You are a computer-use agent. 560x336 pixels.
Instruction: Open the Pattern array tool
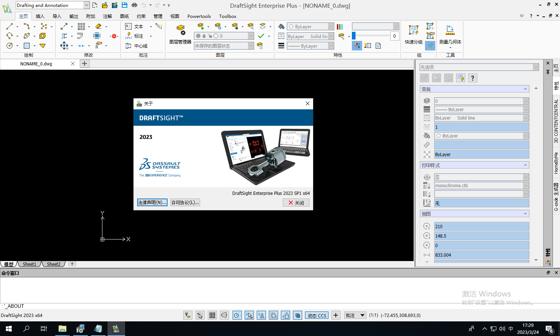coord(81,26)
